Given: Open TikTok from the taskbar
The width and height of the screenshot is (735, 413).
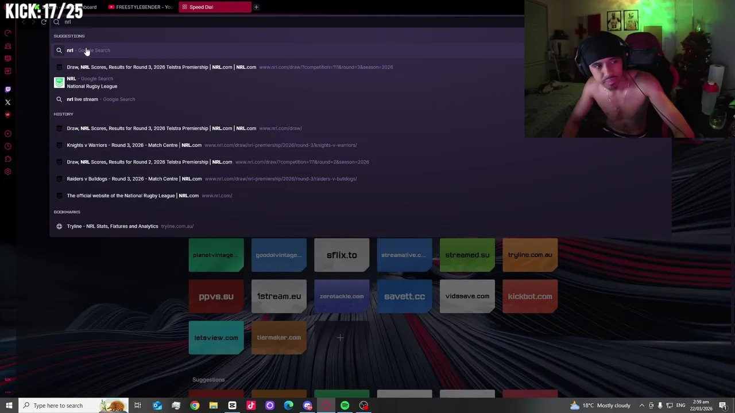Looking at the screenshot, I should [251, 406].
